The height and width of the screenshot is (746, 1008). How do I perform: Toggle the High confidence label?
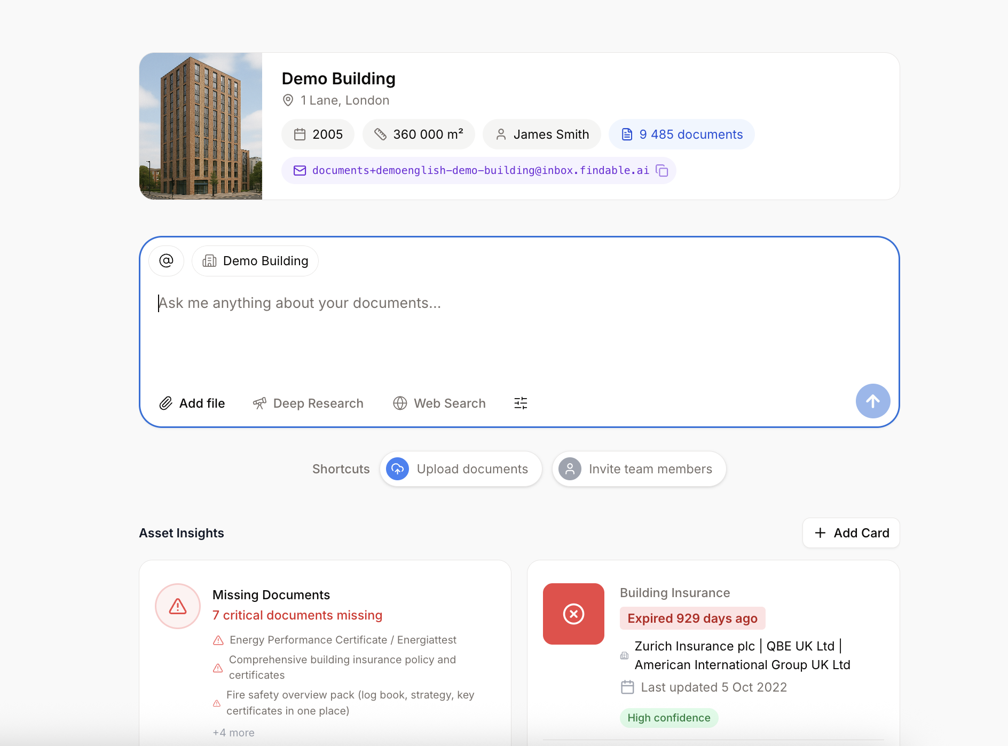[x=668, y=718]
